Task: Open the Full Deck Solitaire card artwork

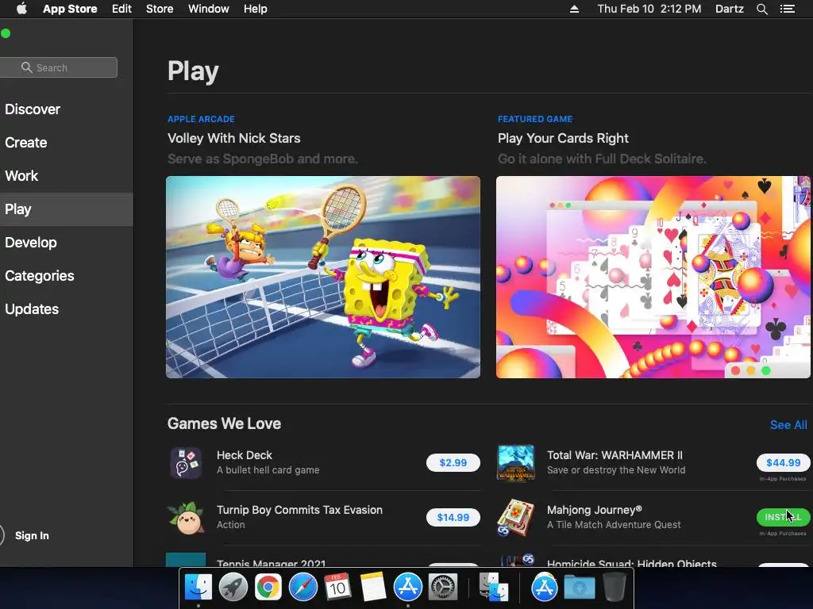Action: click(x=653, y=277)
